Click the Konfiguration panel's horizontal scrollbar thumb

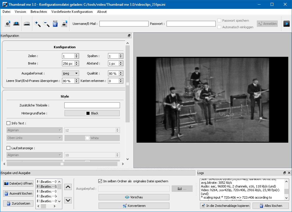click(x=62, y=164)
